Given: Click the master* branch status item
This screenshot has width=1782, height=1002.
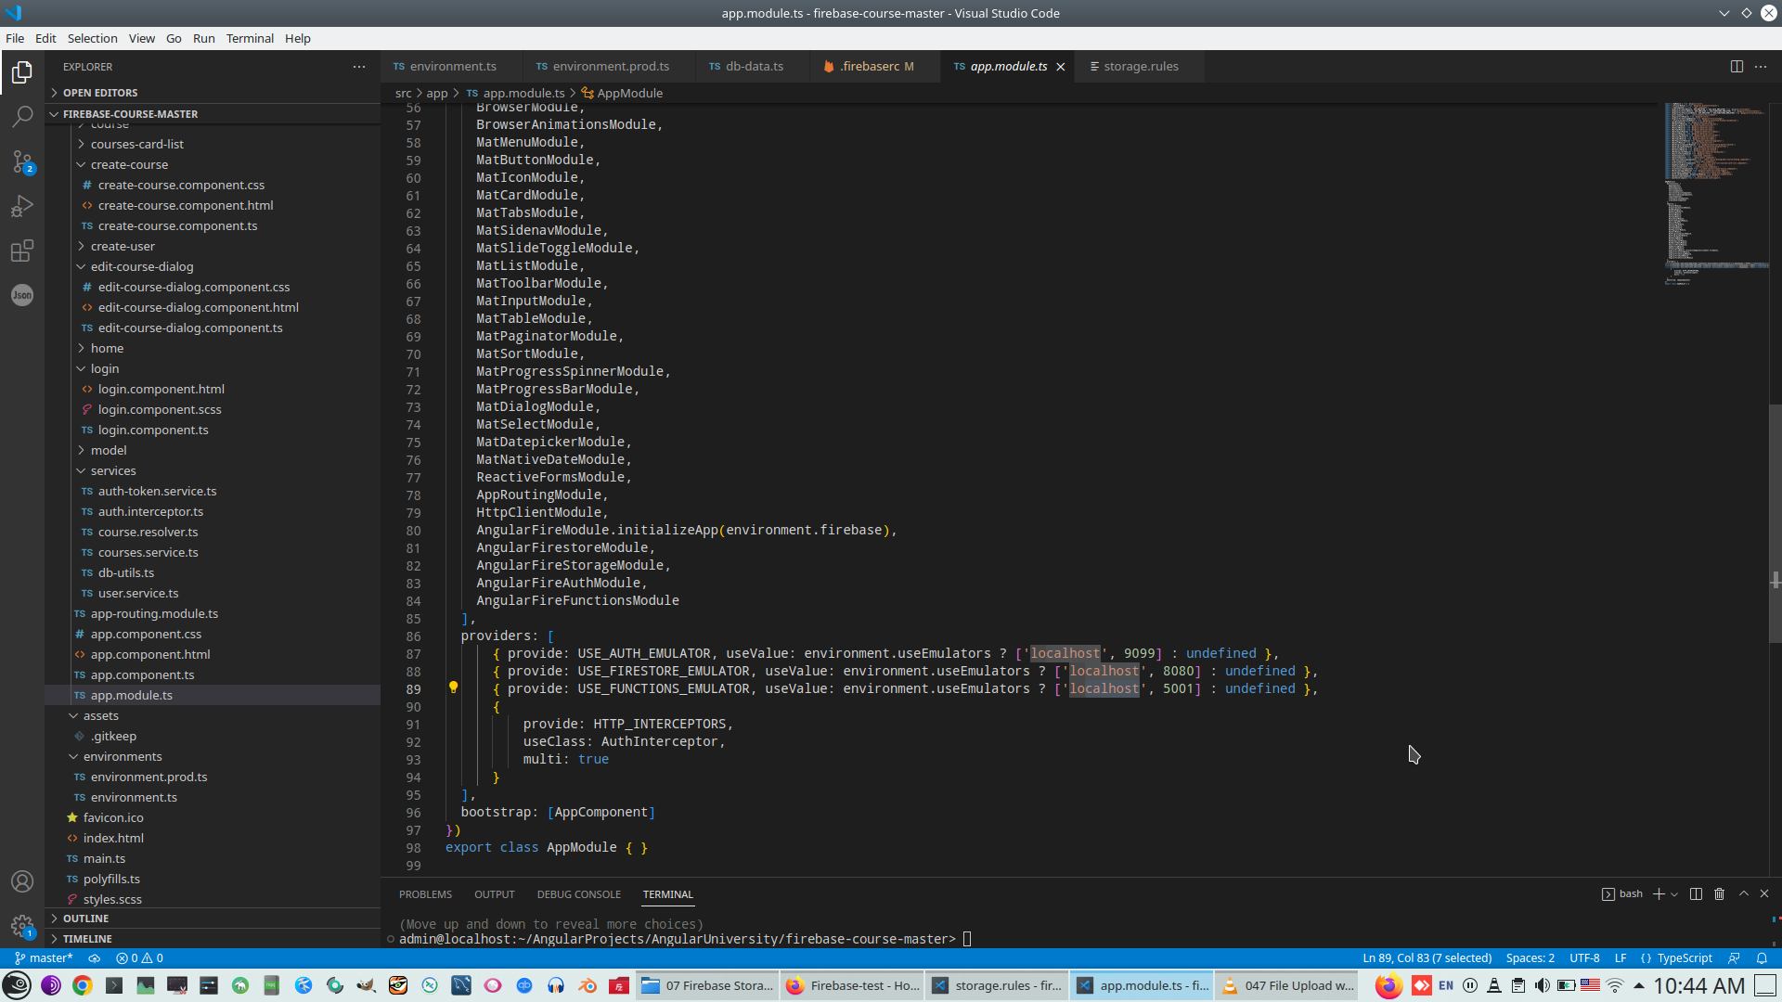Looking at the screenshot, I should 44,957.
